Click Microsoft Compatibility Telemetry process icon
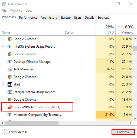Screen dimensions: 137x138 10,115
